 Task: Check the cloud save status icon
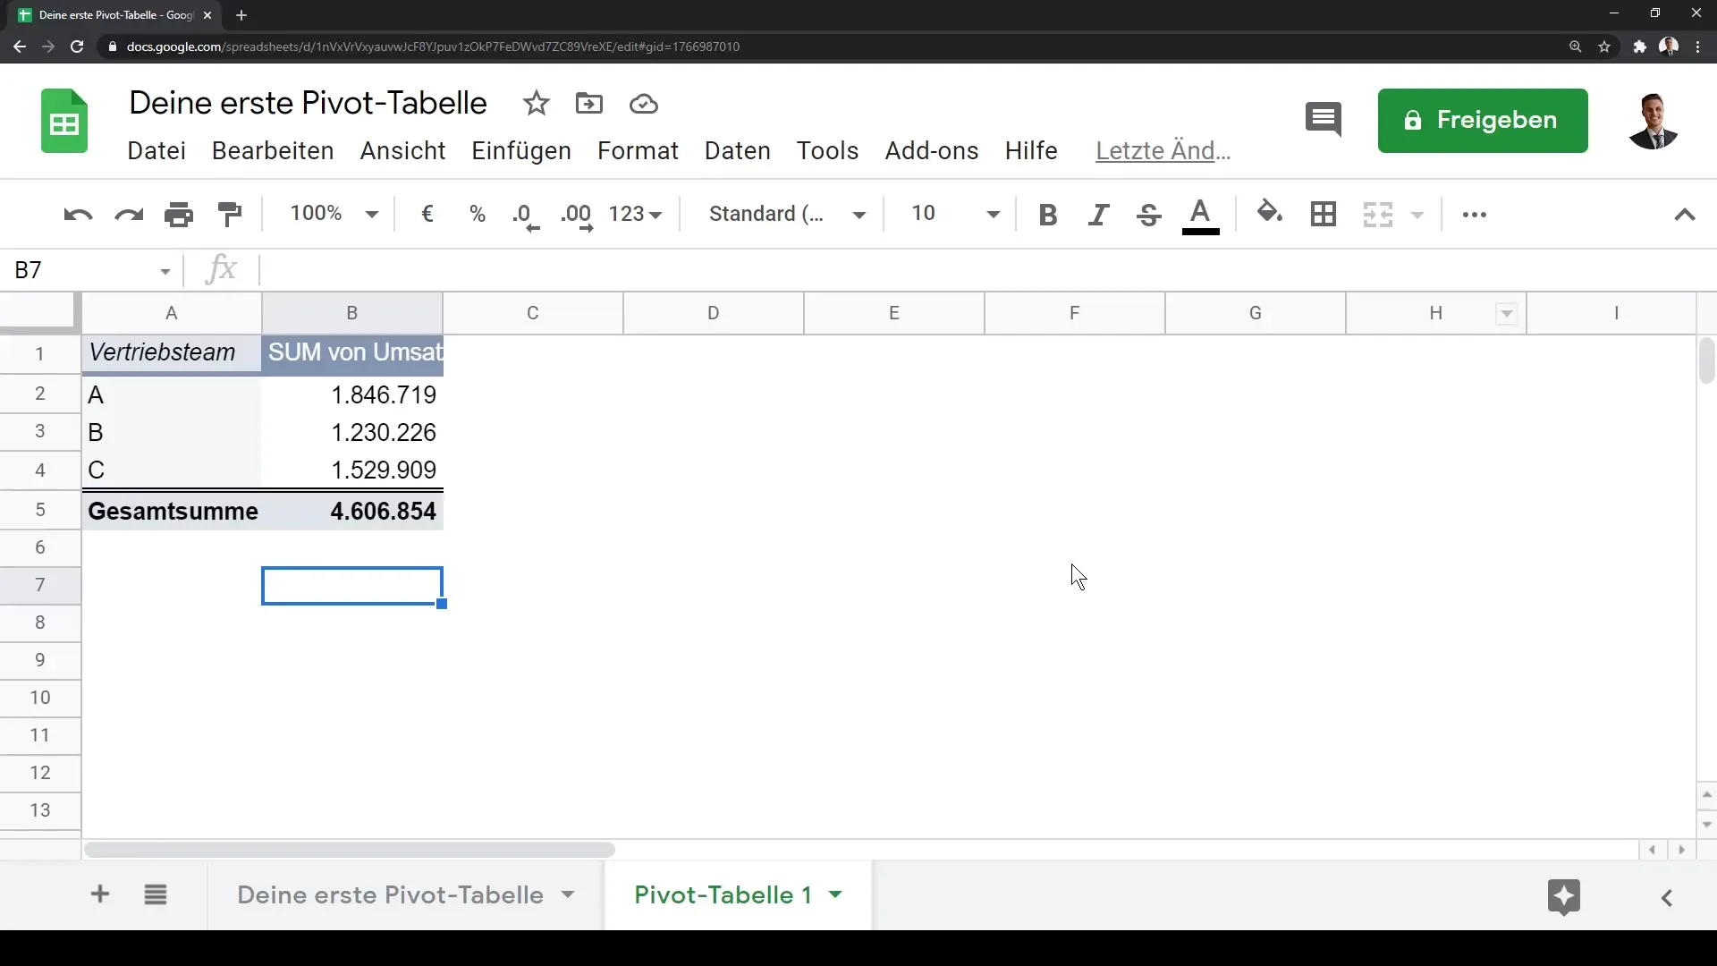coord(644,105)
